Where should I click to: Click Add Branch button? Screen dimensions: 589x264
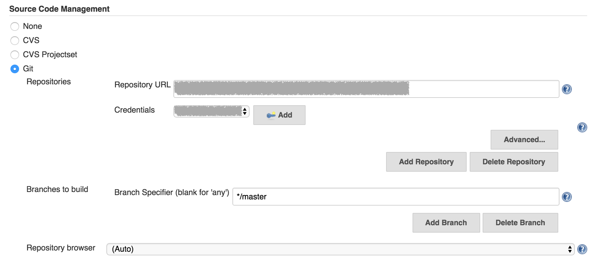click(x=446, y=223)
